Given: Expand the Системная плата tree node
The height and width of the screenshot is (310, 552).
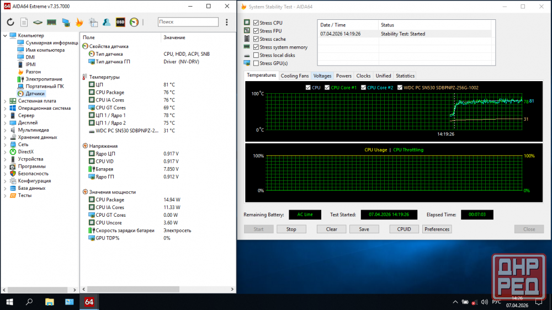Looking at the screenshot, I should pyautogui.click(x=5, y=101).
